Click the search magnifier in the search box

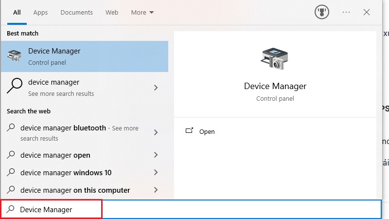pyautogui.click(x=10, y=209)
